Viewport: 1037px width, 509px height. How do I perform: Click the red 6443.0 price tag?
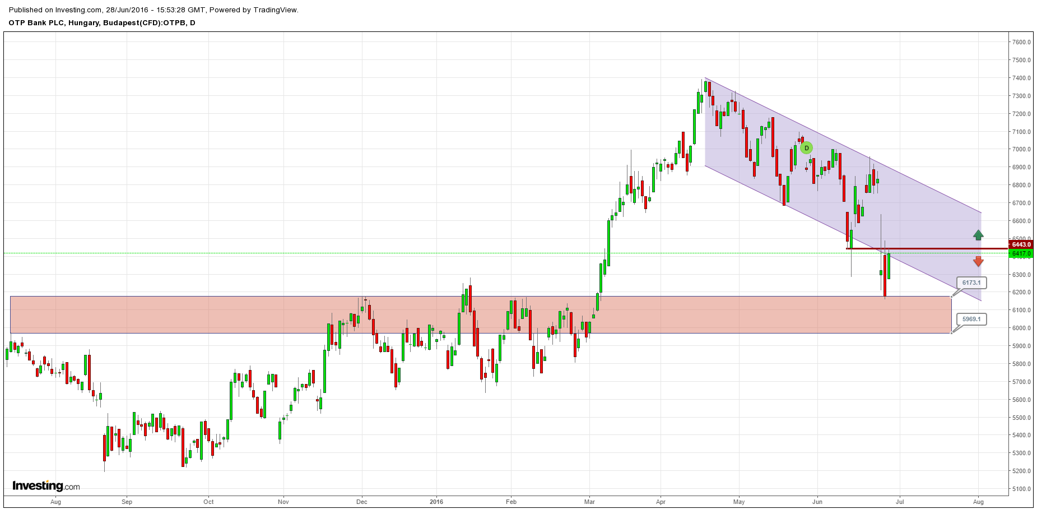[x=1021, y=244]
